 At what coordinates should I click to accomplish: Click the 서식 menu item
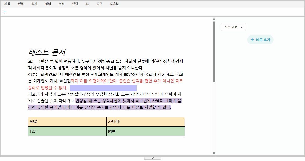click(61, 4)
